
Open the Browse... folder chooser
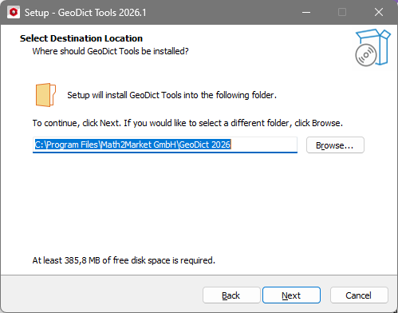pos(335,145)
